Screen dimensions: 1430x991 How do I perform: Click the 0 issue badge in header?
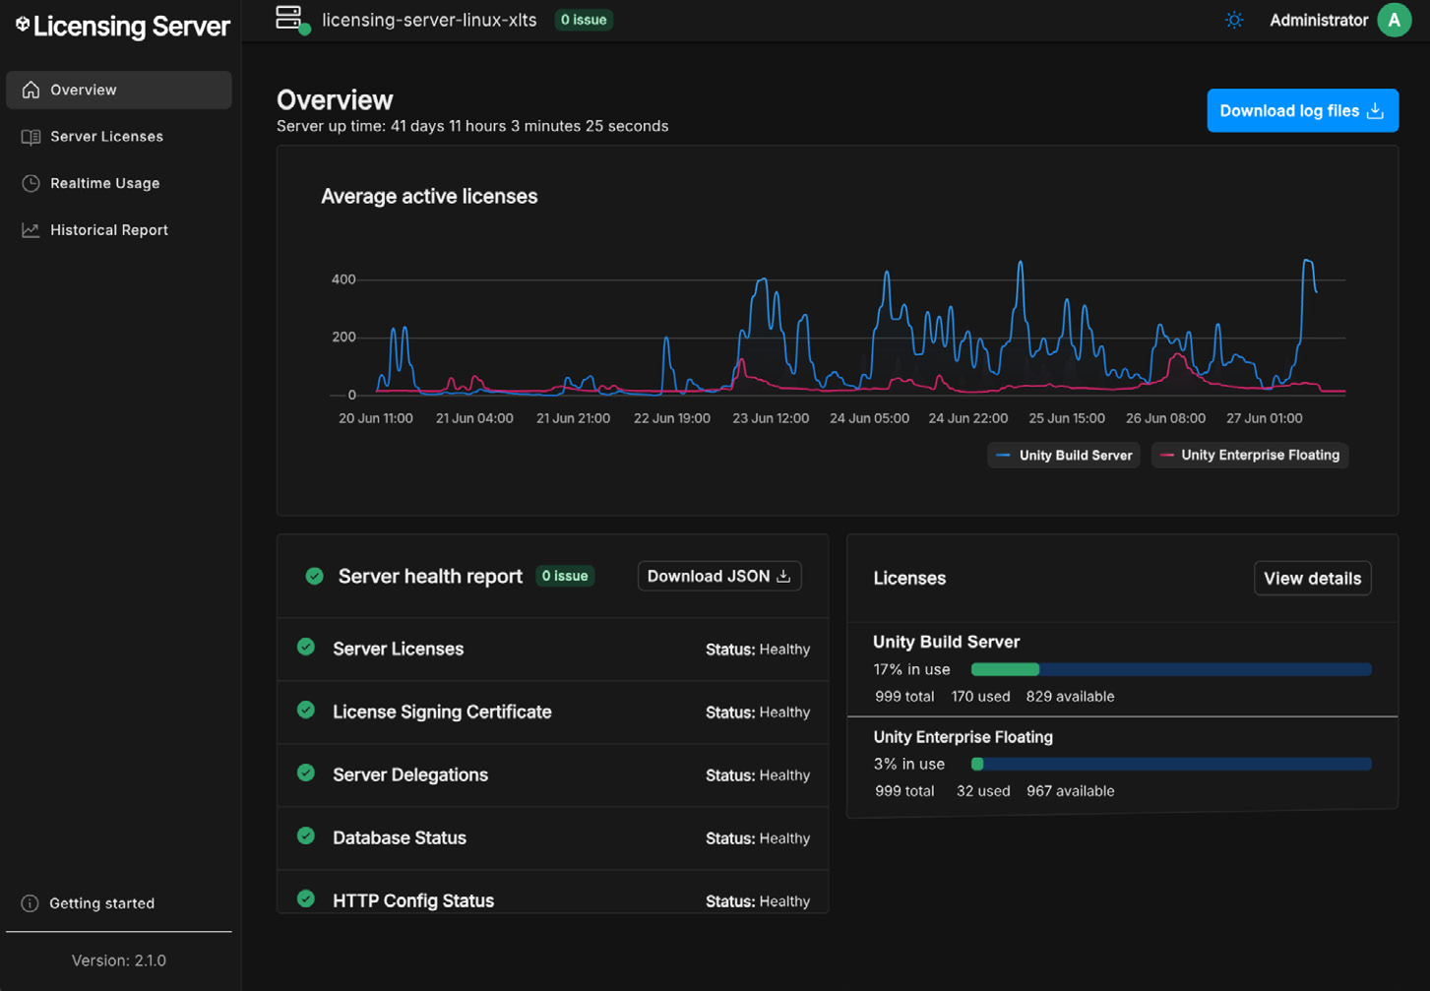click(x=584, y=20)
